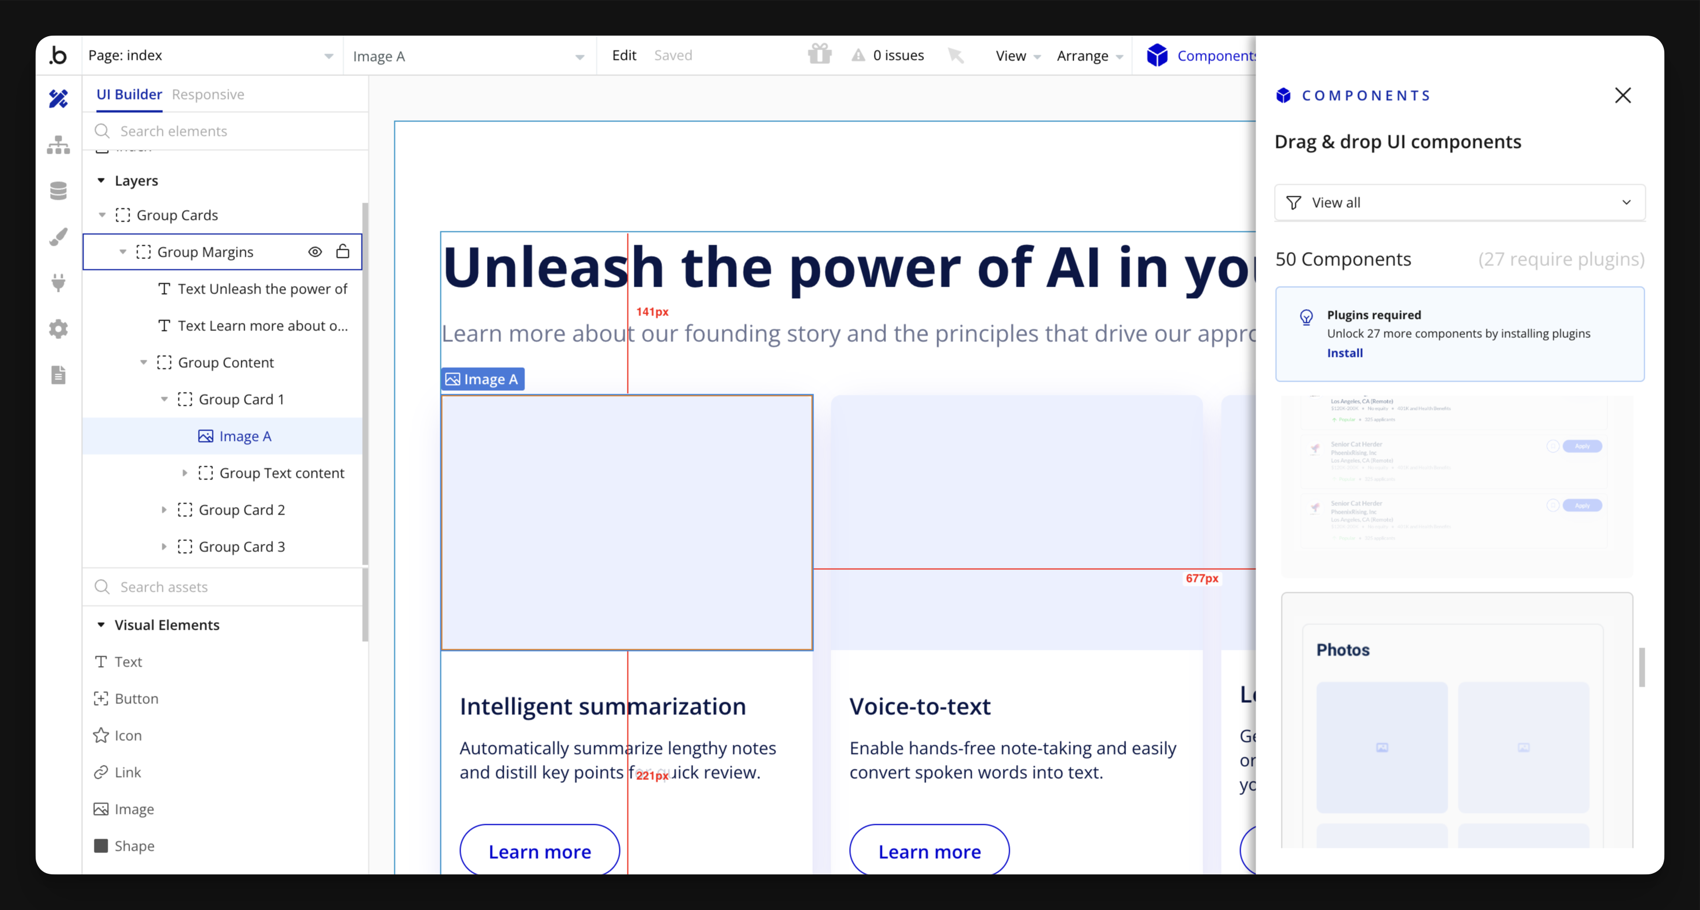Expand the Group Card 3 node

coord(164,546)
